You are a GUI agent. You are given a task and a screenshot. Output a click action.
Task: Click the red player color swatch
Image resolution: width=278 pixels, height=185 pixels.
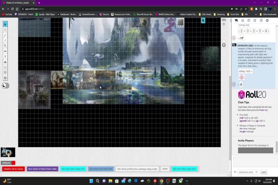13,163
